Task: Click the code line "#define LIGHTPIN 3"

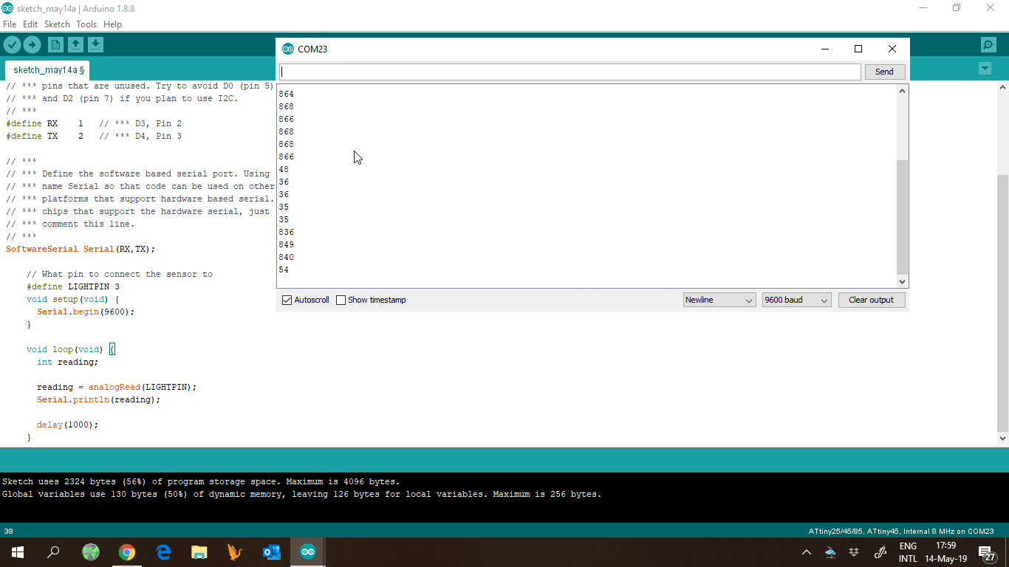Action: point(73,286)
